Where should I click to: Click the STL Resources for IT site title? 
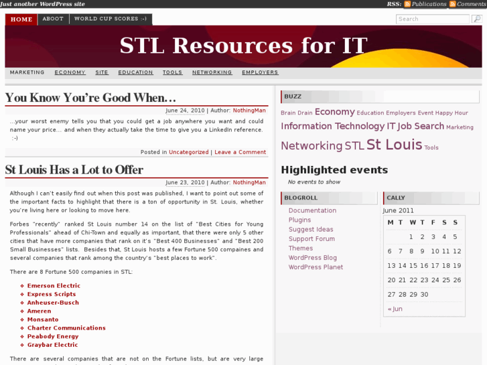click(x=244, y=46)
